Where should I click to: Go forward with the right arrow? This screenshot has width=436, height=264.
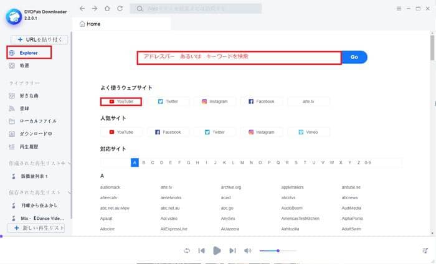pos(95,8)
